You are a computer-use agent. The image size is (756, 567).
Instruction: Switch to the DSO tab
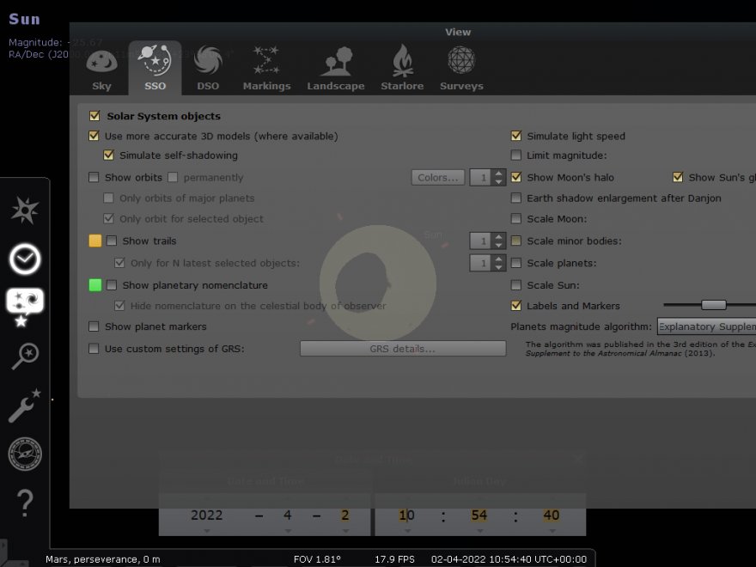point(208,68)
